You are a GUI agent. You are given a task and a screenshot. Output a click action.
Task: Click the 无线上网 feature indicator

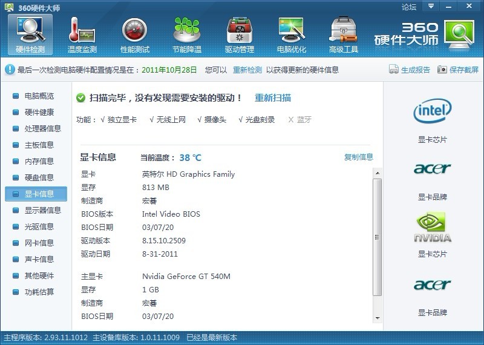(x=168, y=119)
